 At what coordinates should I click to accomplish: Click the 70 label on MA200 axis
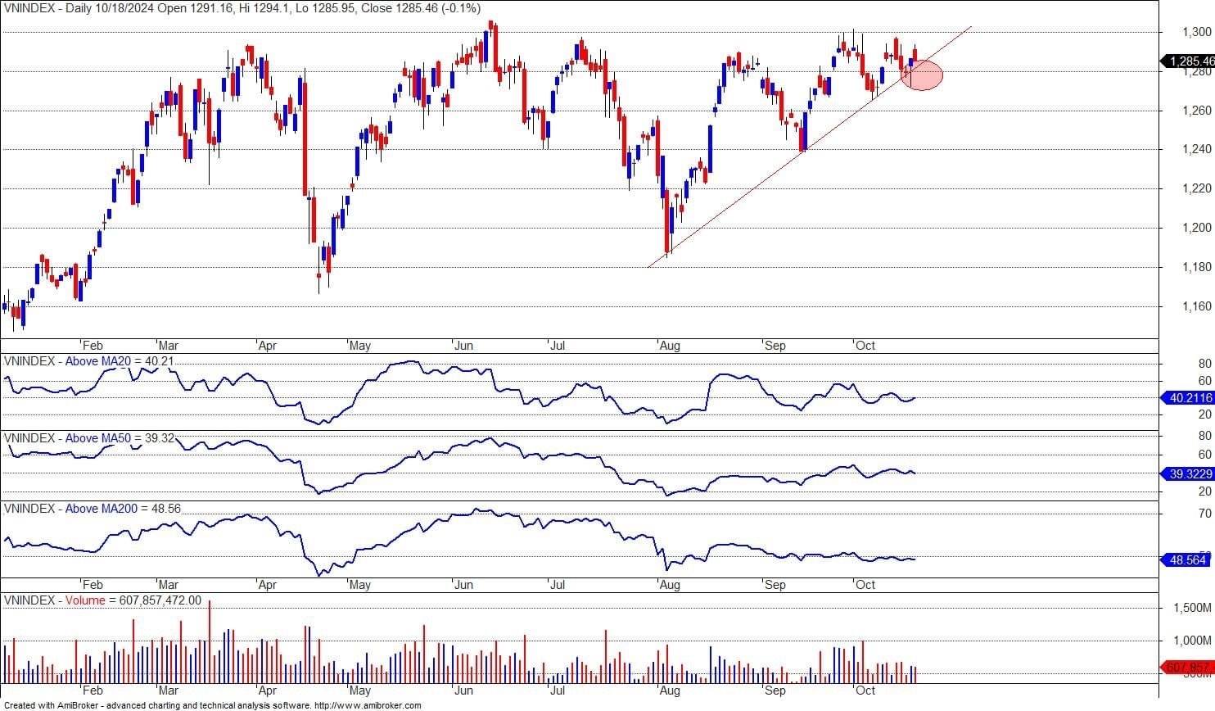tap(1205, 514)
